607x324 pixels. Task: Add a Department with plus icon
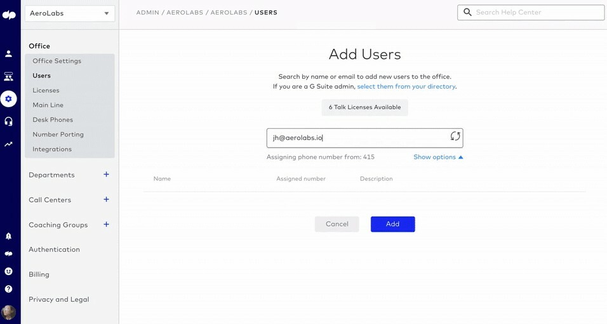pos(106,174)
